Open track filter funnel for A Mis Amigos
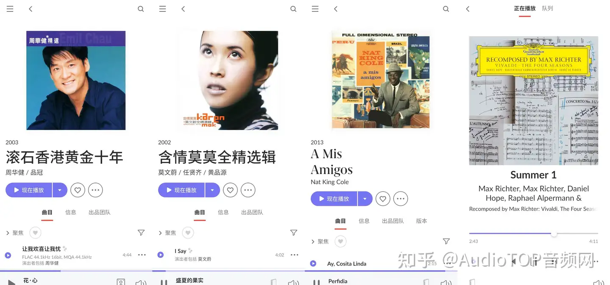The width and height of the screenshot is (610, 285). [x=446, y=241]
